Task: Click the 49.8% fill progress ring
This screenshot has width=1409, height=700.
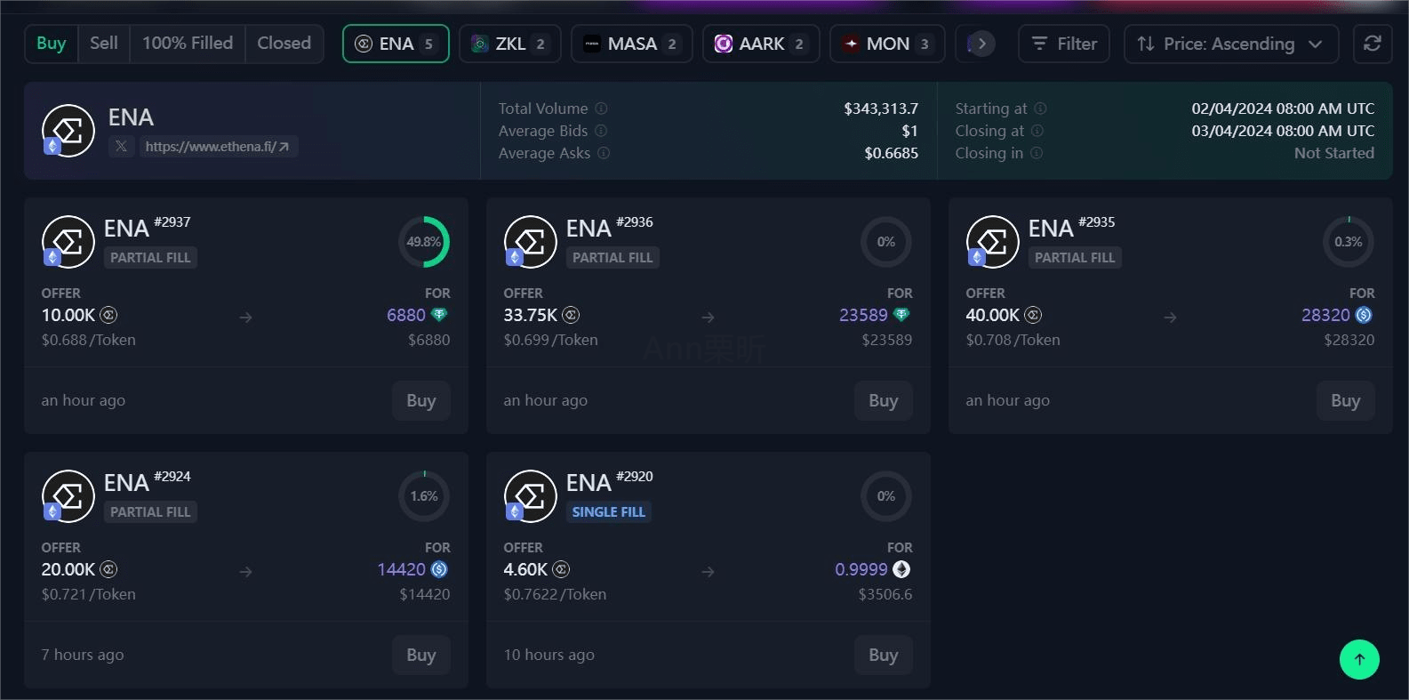Action: point(423,242)
